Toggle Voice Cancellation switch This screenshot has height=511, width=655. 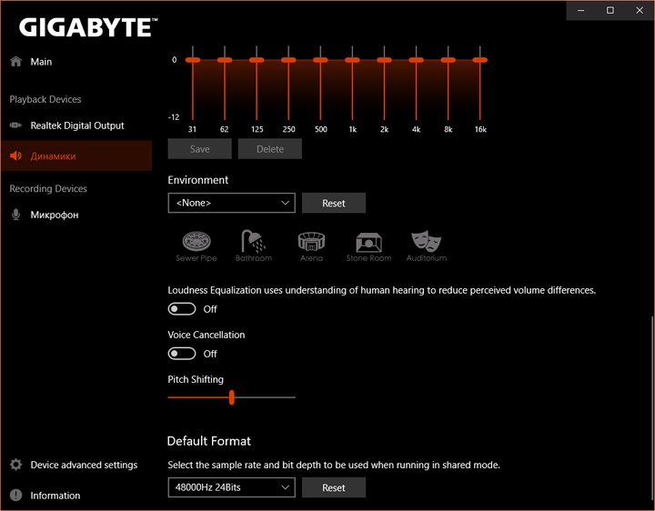point(182,354)
